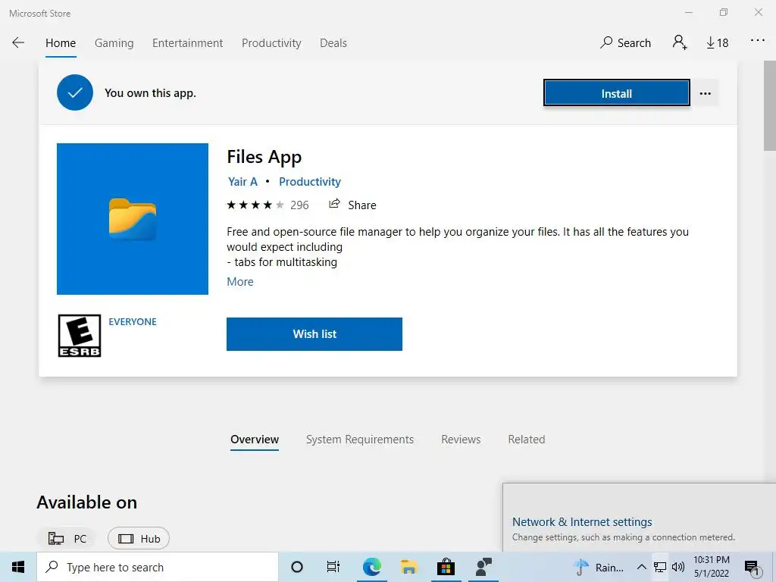Click the taskbar search box

(x=158, y=567)
